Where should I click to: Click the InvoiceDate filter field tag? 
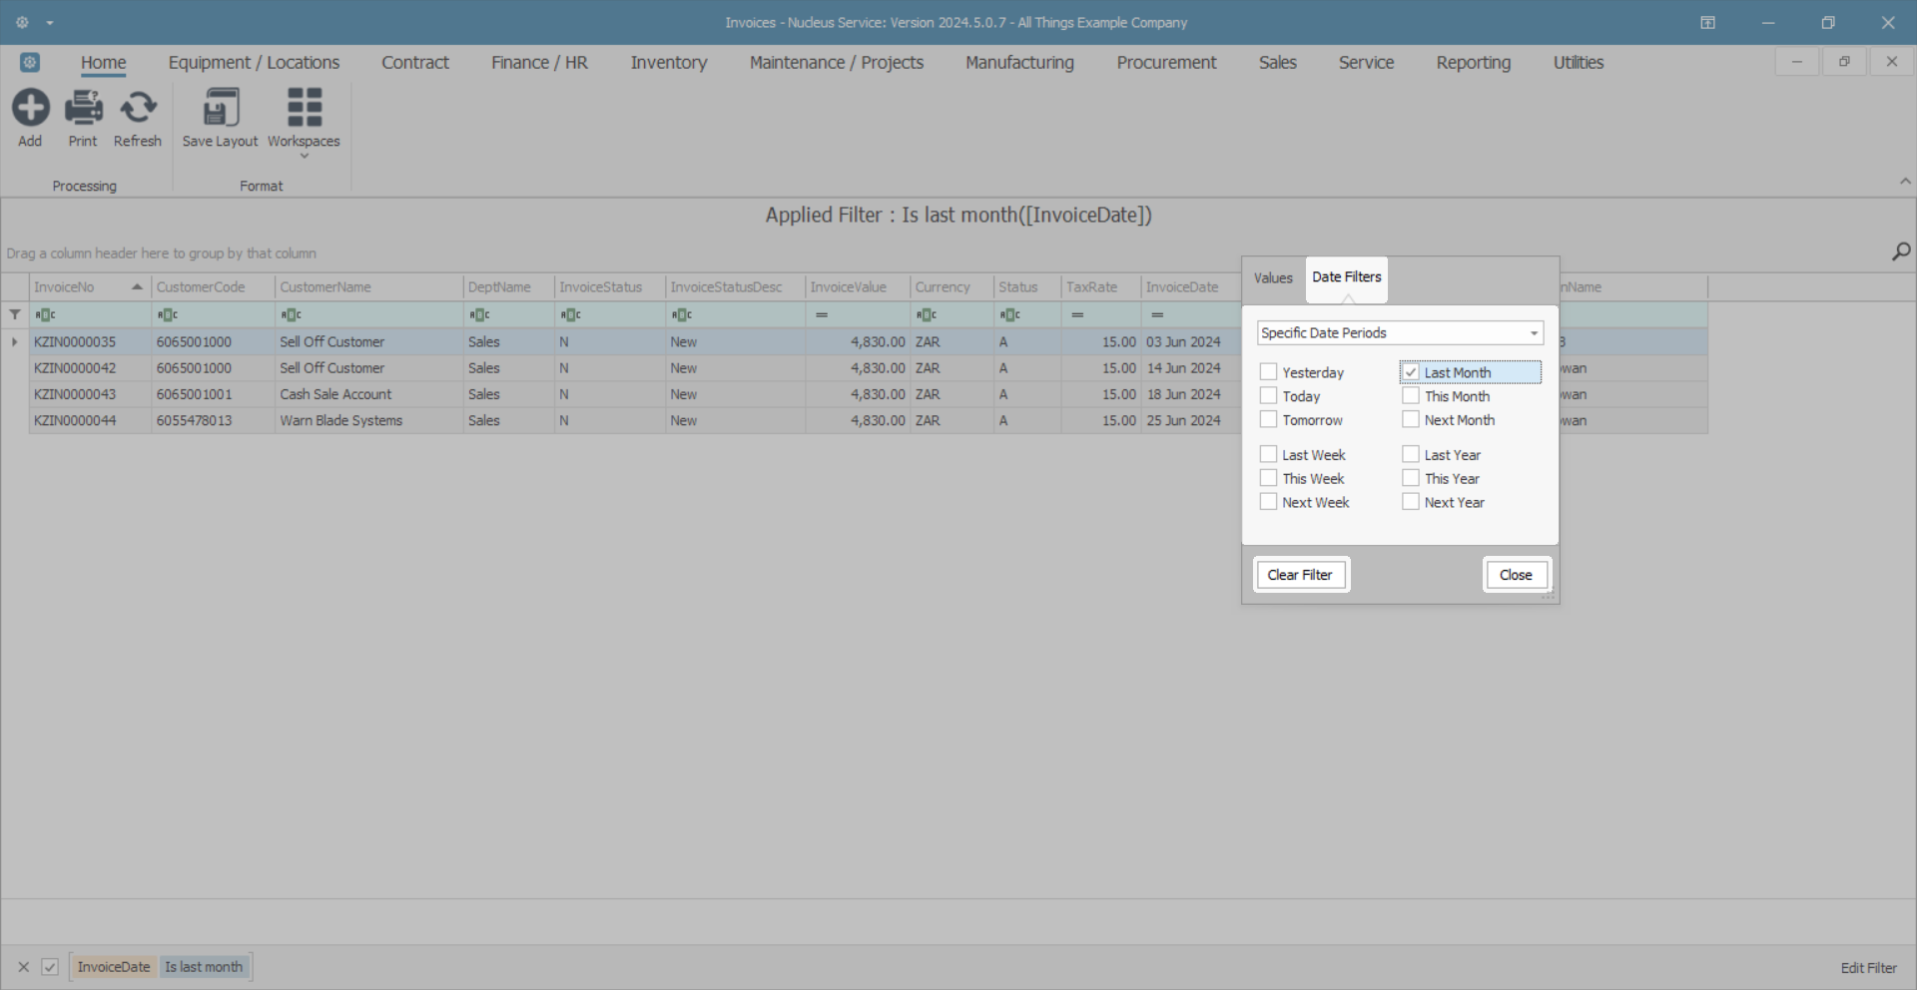coord(114,967)
